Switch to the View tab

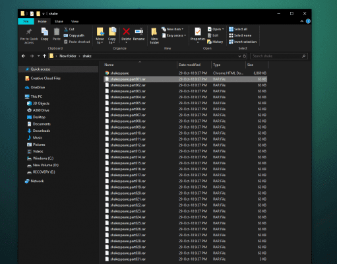pyautogui.click(x=75, y=21)
